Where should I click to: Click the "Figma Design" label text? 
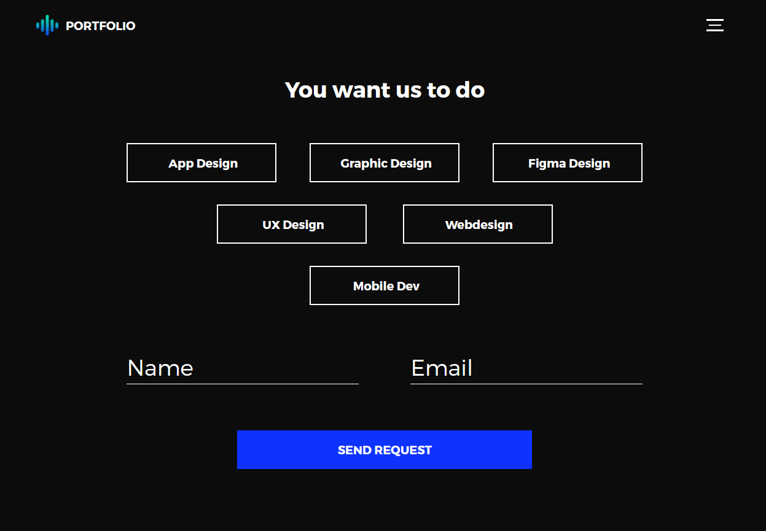(x=569, y=163)
